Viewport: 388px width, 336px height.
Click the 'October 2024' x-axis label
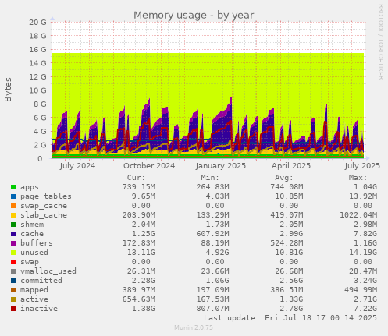pyautogui.click(x=149, y=166)
